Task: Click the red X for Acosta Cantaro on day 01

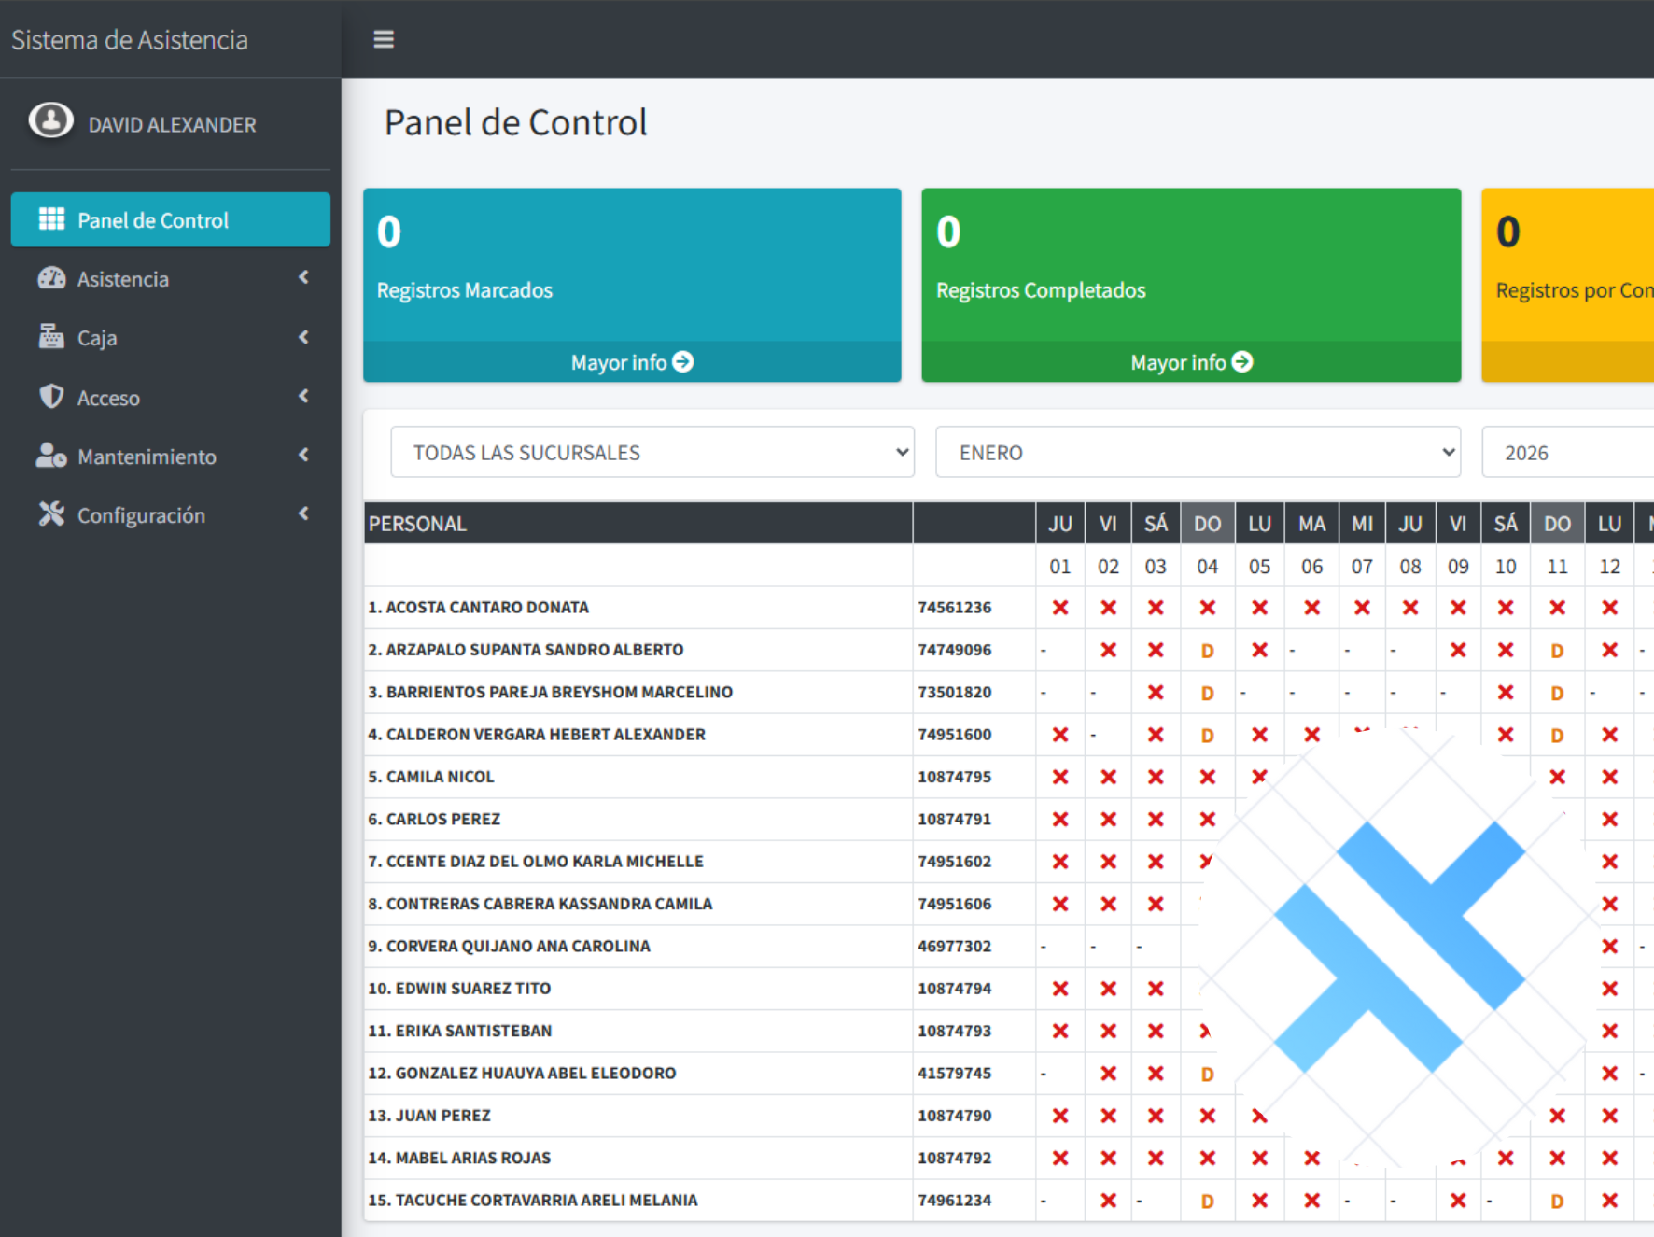Action: [1059, 608]
